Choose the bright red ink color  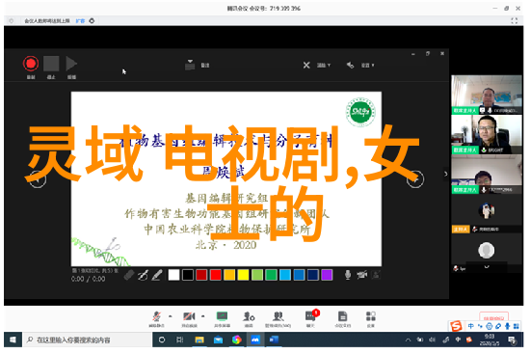215,275
